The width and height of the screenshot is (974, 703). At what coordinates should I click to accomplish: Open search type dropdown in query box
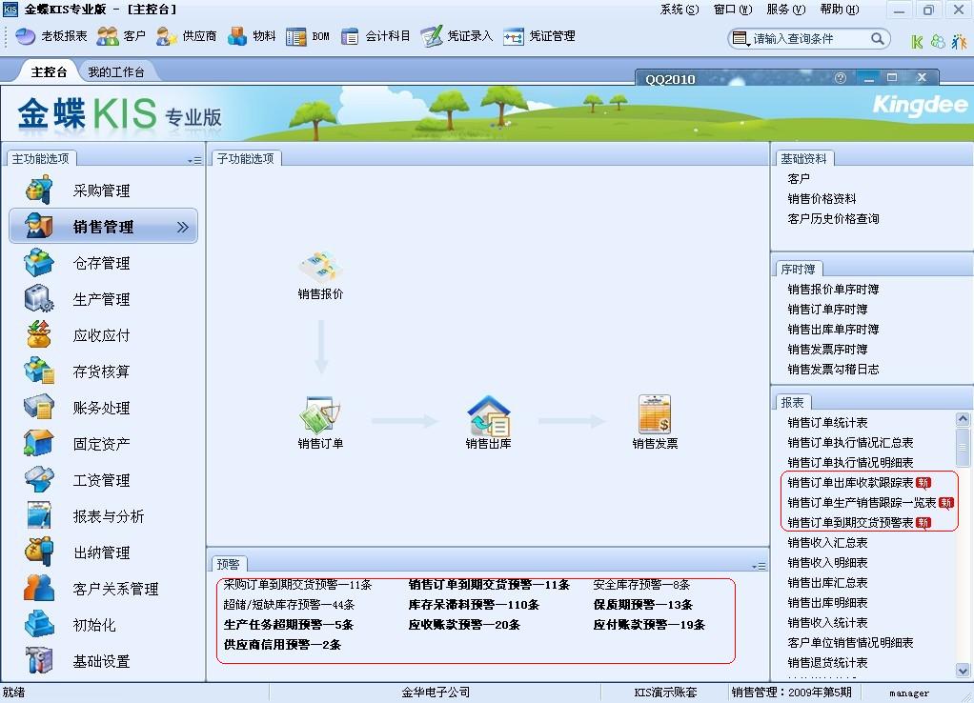pos(741,39)
